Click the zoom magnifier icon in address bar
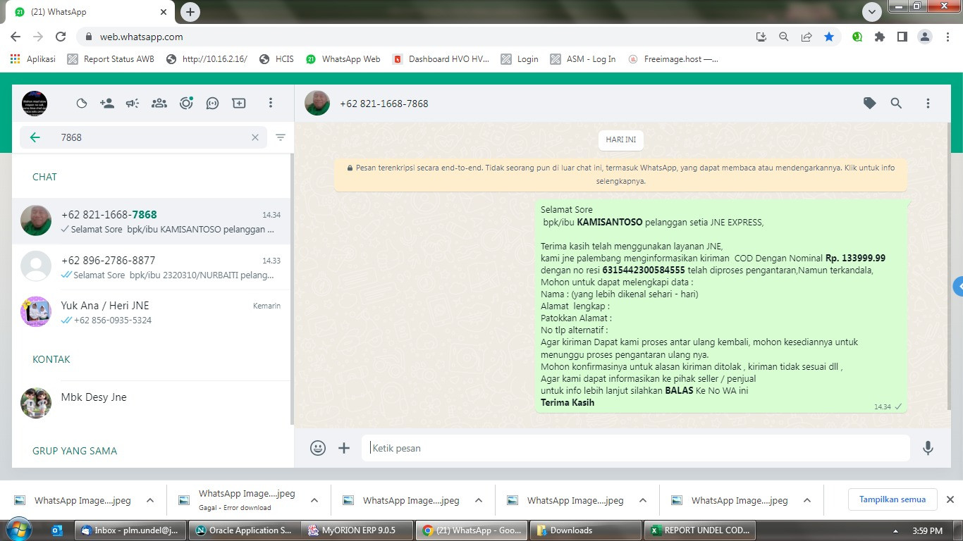Screen dimensions: 963x541 [783, 37]
